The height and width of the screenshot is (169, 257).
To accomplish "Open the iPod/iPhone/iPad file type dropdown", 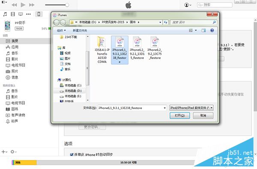I will [x=191, y=108].
